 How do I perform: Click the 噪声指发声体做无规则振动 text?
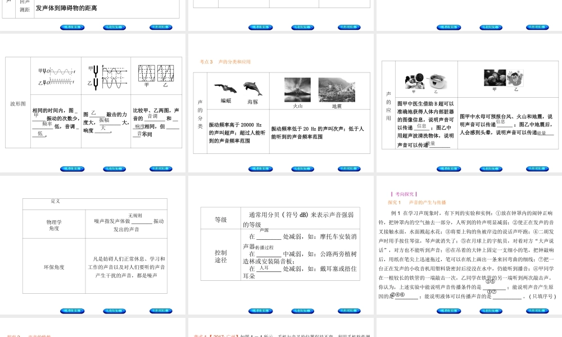[x=129, y=222]
